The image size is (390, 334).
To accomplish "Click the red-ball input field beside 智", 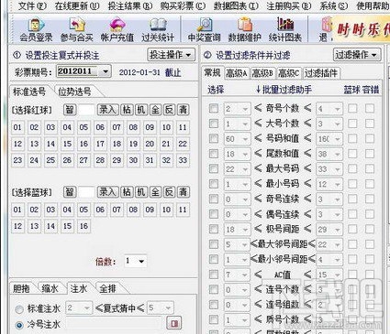I will [x=86, y=110].
